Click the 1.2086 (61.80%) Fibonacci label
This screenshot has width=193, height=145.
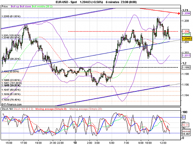click(11, 16)
